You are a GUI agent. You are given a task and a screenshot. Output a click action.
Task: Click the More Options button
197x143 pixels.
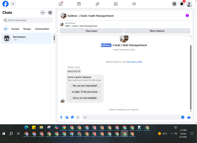(157, 31)
